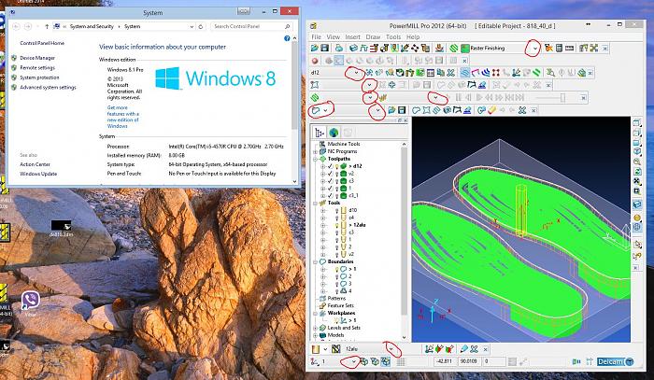This screenshot has height=380, width=654.
Task: Switch to the globe browser tab
Action: 334,133
